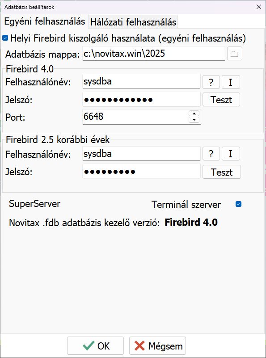Click the Adatbázis mappa path field
The image size is (266, 358).
[154, 54]
